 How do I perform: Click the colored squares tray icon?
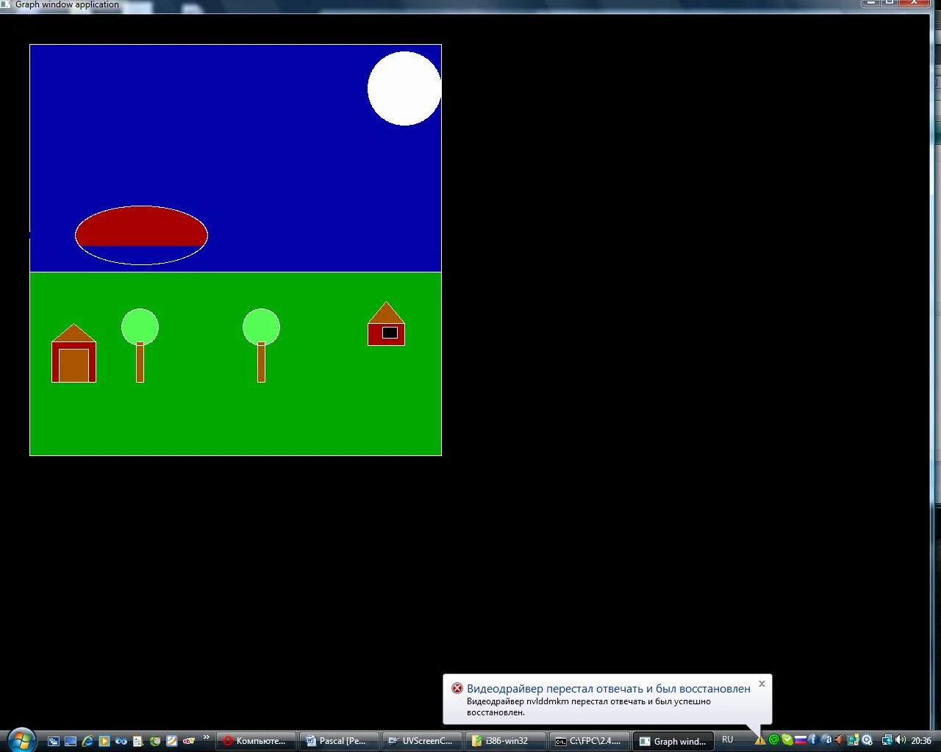pyautogui.click(x=854, y=740)
